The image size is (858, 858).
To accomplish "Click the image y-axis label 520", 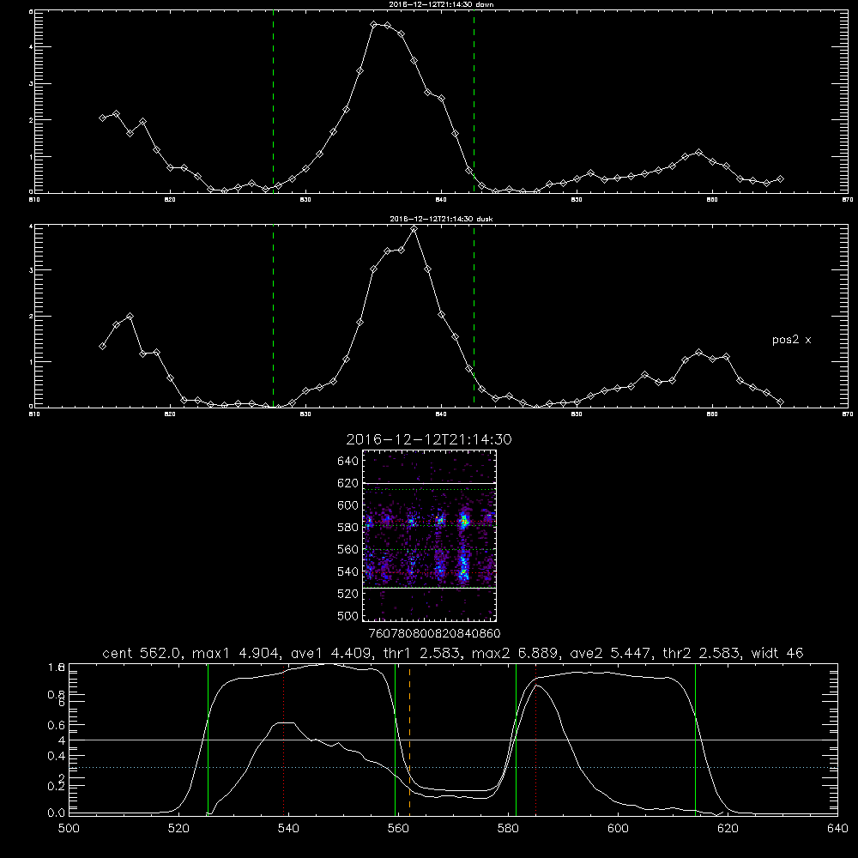I will click(x=348, y=594).
